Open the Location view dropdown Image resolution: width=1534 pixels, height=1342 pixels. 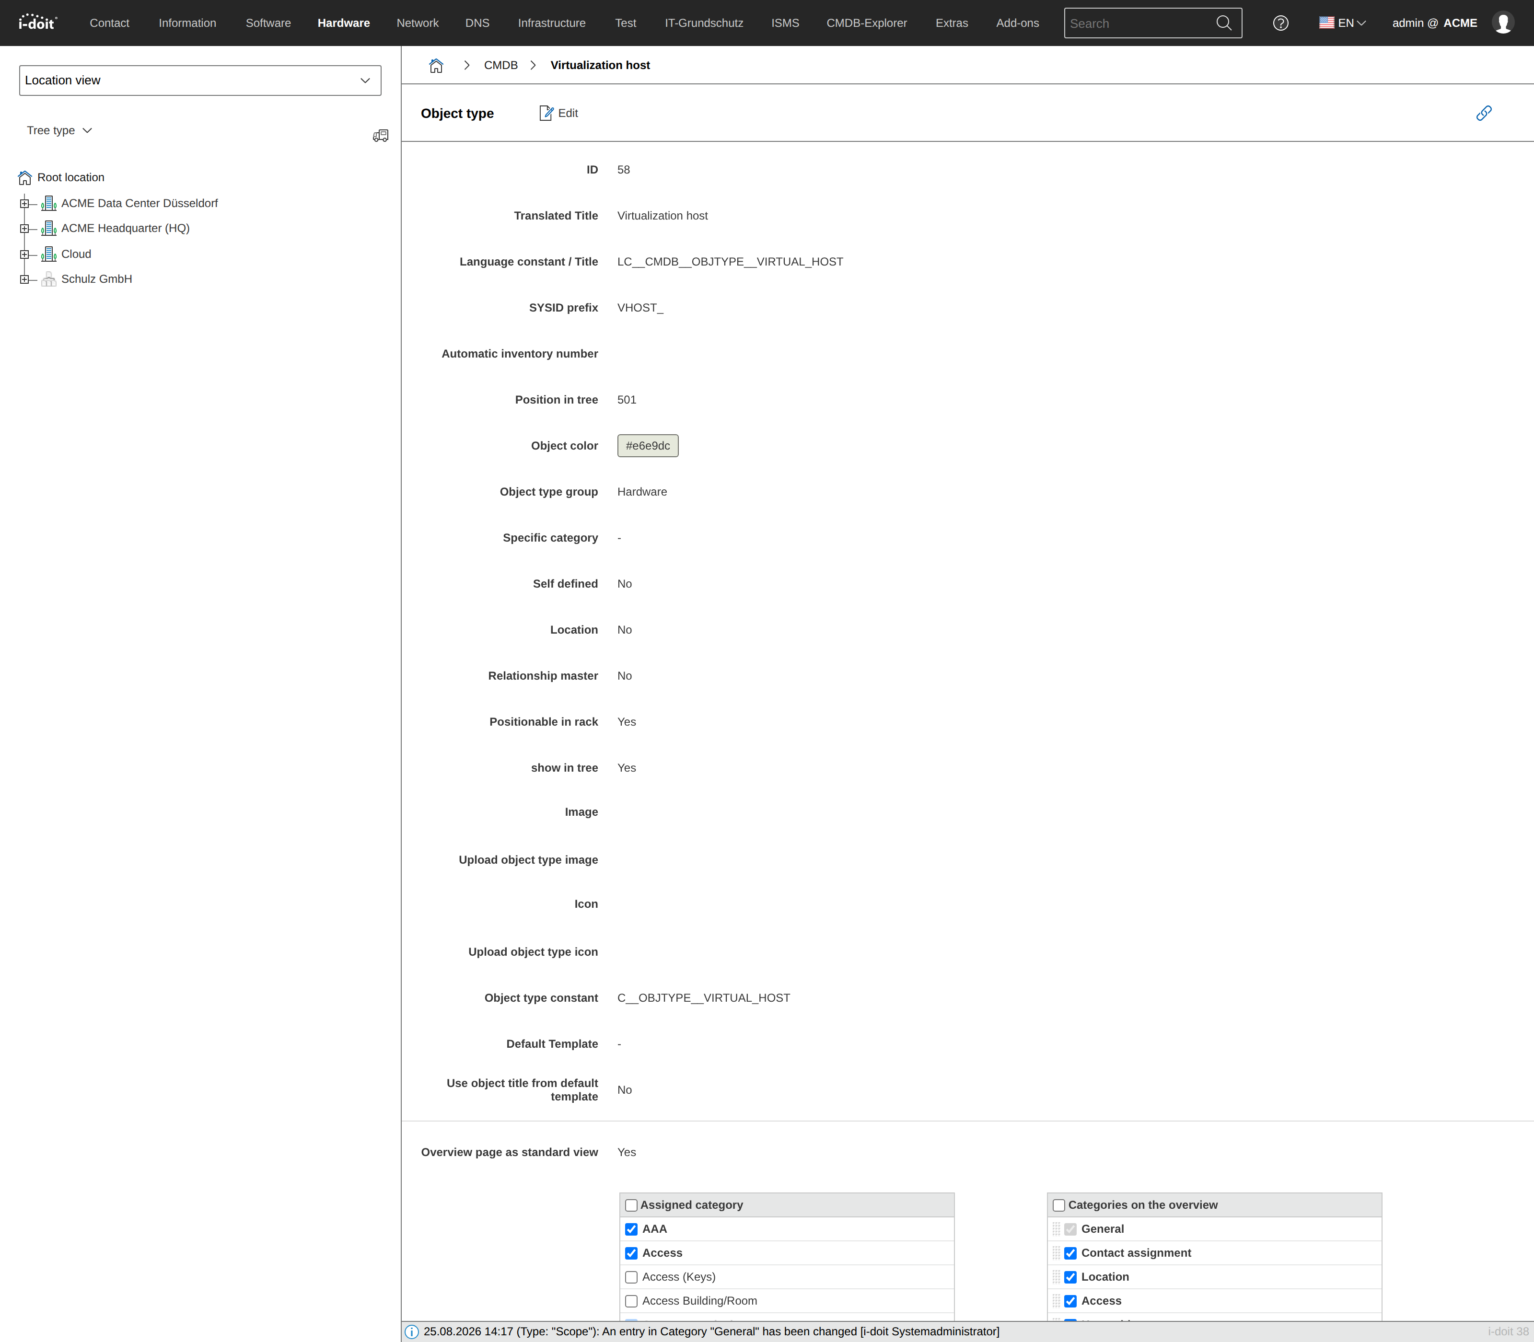point(200,80)
